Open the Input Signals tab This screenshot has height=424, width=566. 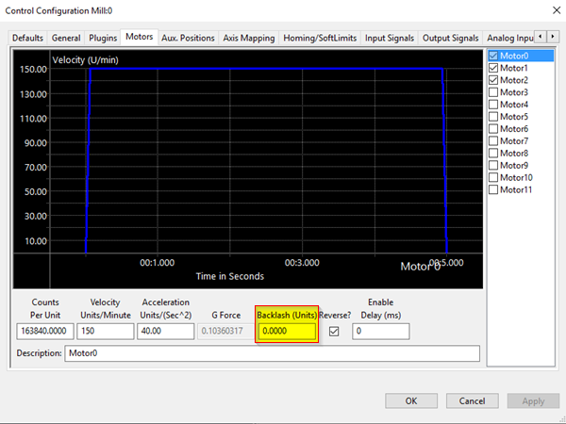pos(390,38)
